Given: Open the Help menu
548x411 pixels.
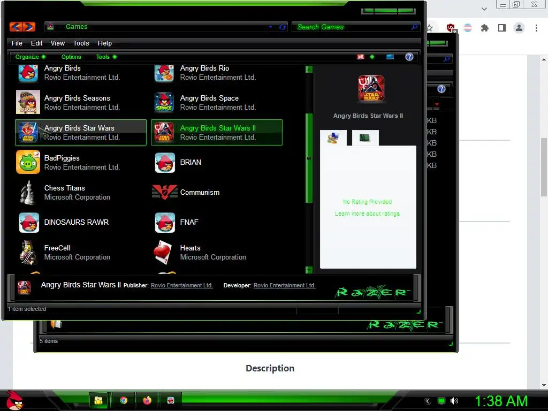Looking at the screenshot, I should click(104, 43).
